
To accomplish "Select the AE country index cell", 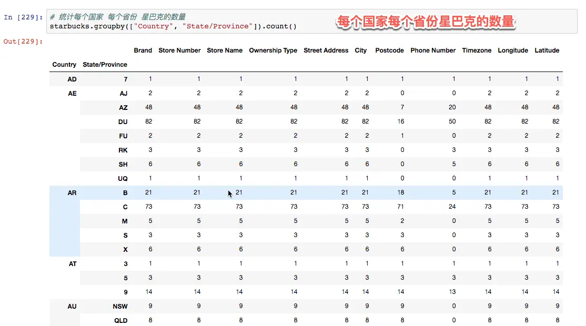I will pyautogui.click(x=72, y=94).
